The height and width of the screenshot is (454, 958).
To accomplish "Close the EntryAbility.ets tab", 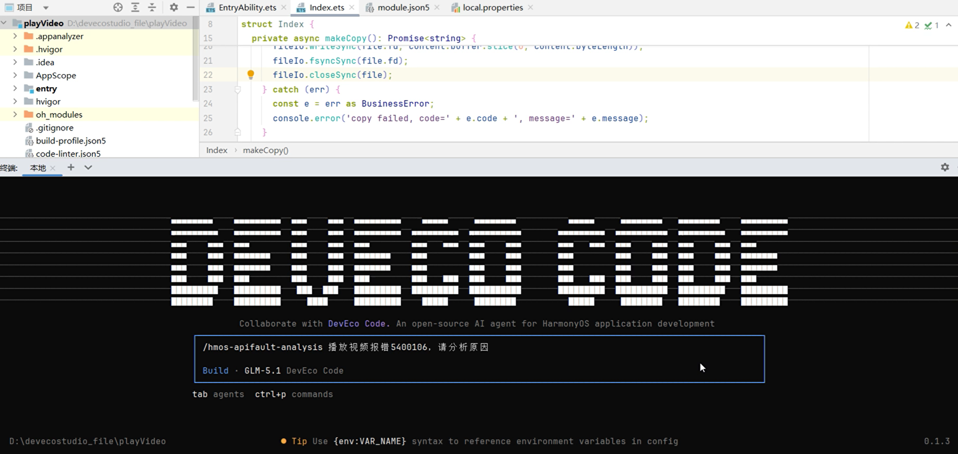I will pos(284,7).
